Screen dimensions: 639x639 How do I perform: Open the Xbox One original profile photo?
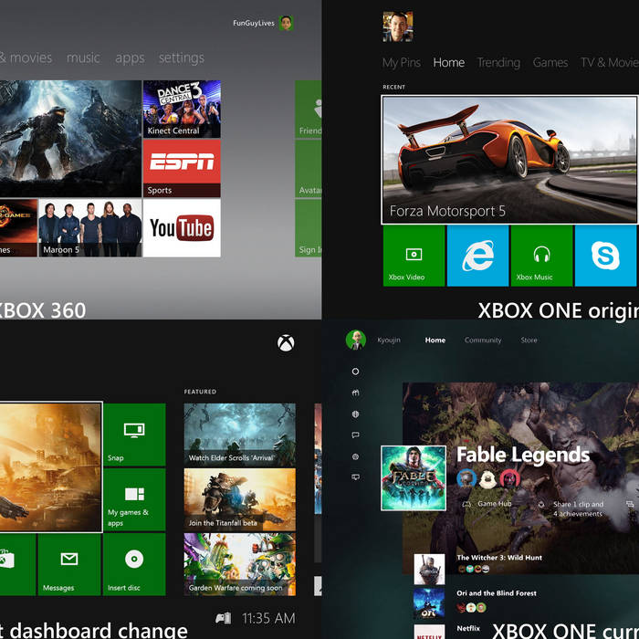point(398,26)
